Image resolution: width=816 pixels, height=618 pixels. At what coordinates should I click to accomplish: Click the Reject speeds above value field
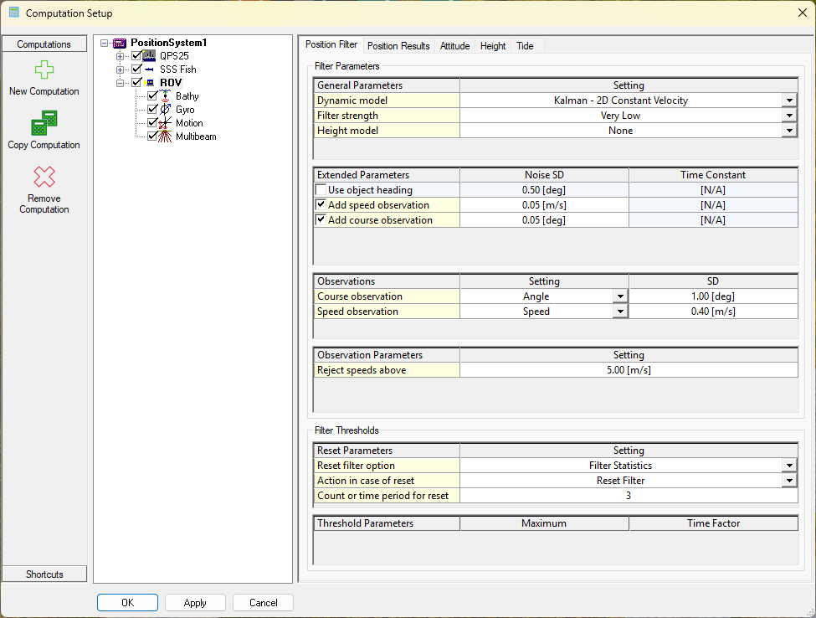628,370
